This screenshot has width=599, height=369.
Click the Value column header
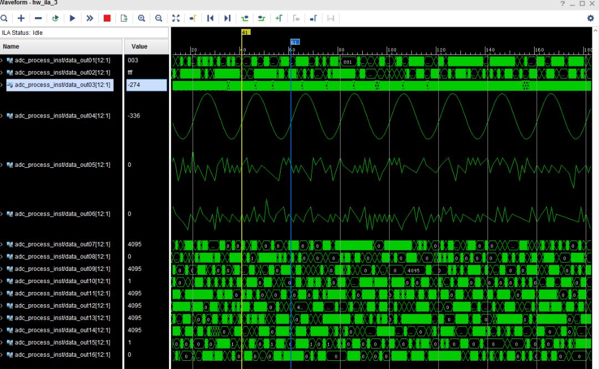(146, 47)
